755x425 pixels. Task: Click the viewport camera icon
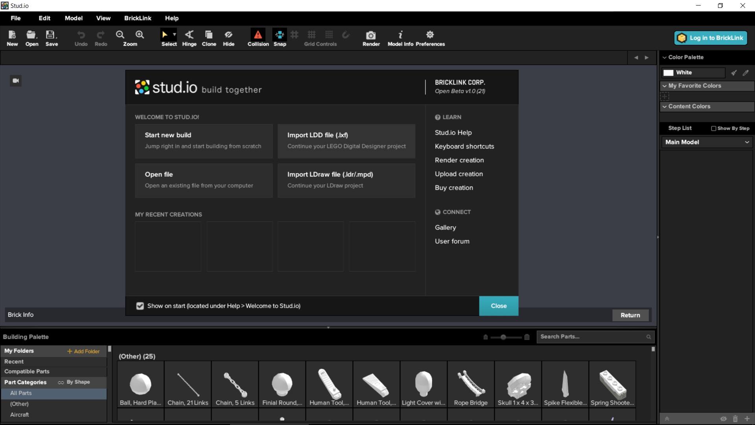(x=16, y=81)
